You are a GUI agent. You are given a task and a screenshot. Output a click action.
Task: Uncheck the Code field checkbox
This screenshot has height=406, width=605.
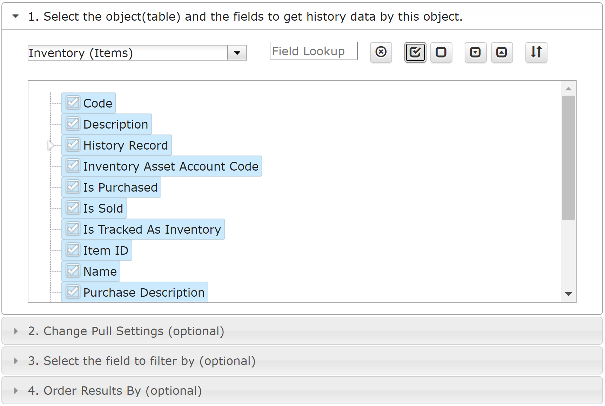coord(73,103)
